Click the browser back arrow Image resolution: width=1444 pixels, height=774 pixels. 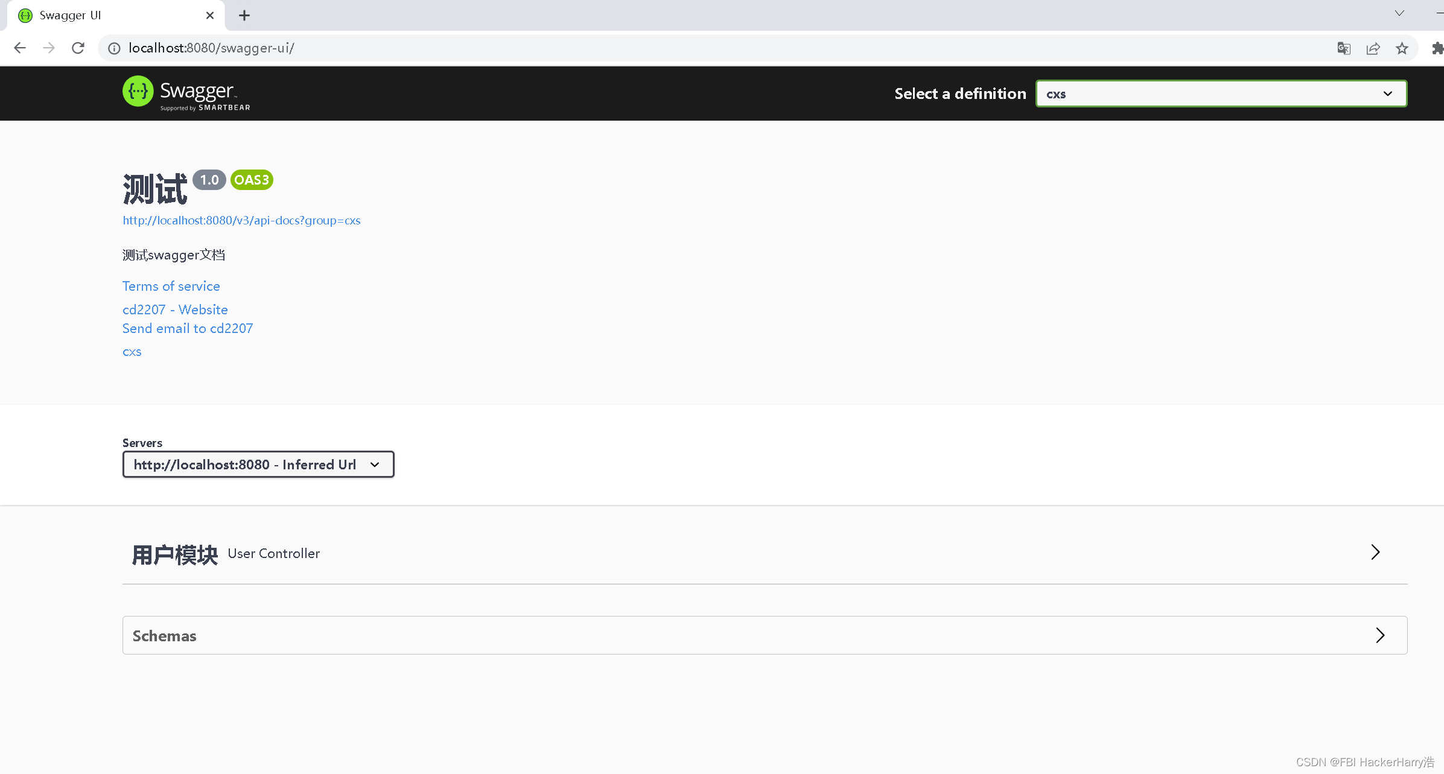(x=20, y=48)
